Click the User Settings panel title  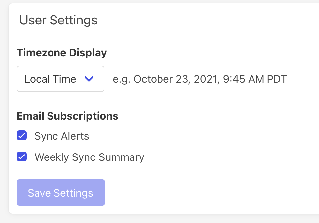pyautogui.click(x=58, y=20)
